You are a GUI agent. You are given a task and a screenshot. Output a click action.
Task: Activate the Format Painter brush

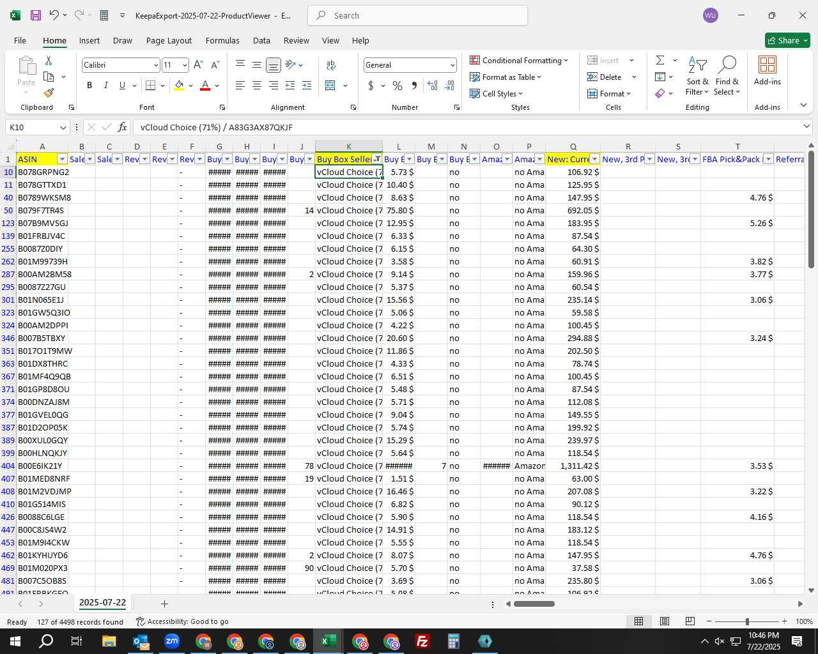pos(49,93)
